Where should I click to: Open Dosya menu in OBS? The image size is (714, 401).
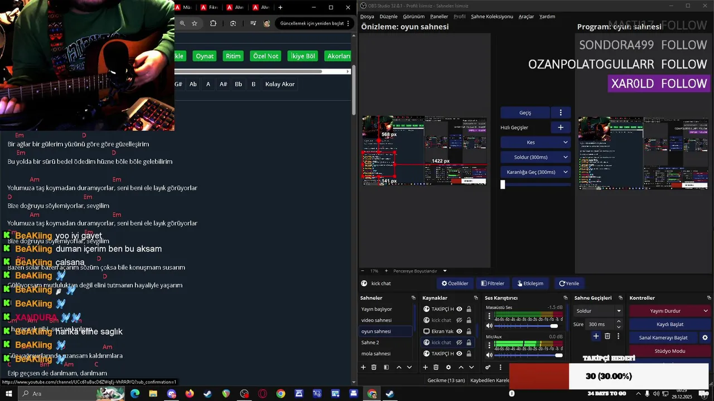tap(367, 17)
